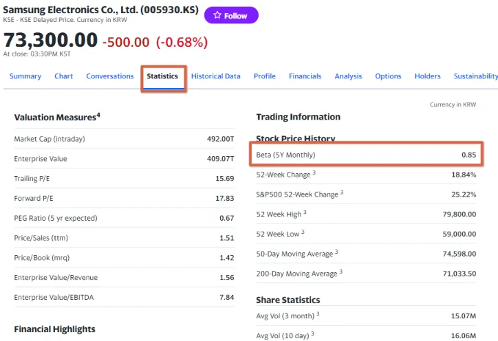
Task: Click the 73,300.00 stock price
Action: (x=50, y=40)
